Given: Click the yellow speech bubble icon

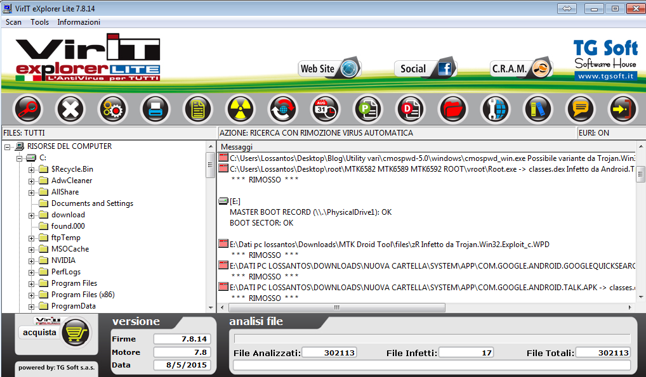Looking at the screenshot, I should [x=581, y=110].
